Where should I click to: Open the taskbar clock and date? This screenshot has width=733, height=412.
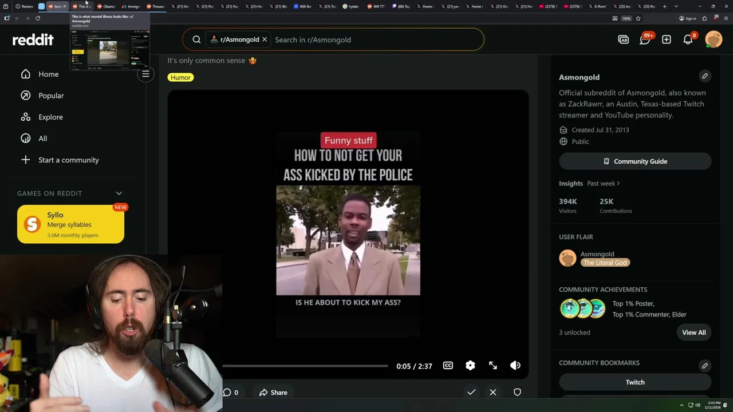point(713,405)
